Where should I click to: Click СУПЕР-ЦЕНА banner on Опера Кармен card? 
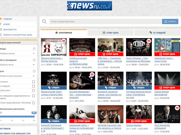[x=139, y=121]
